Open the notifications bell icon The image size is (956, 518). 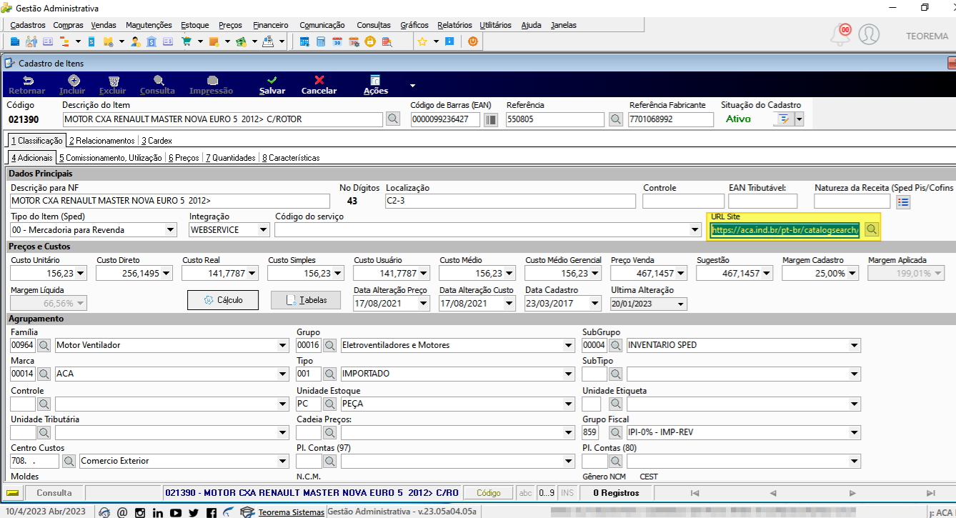(841, 34)
